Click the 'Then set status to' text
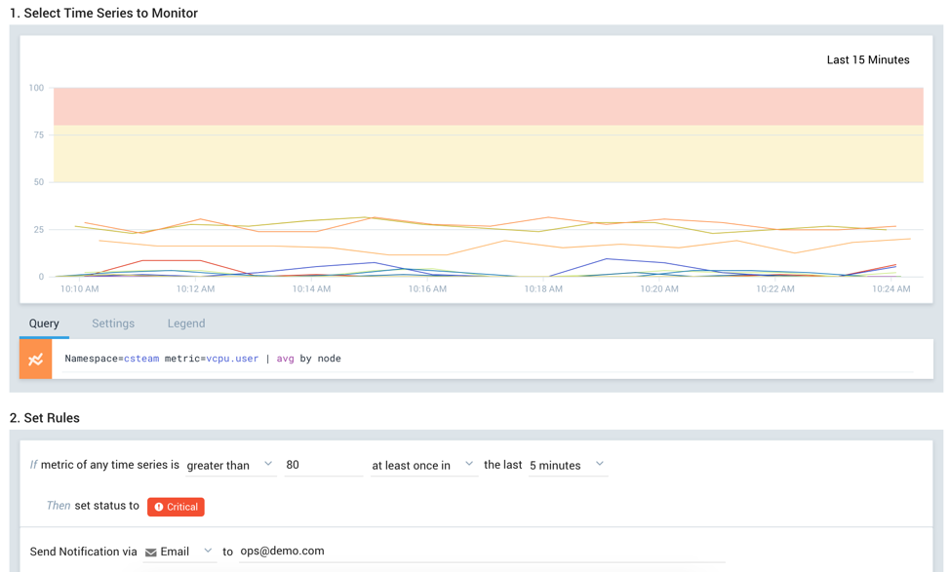950x572 pixels. (93, 506)
